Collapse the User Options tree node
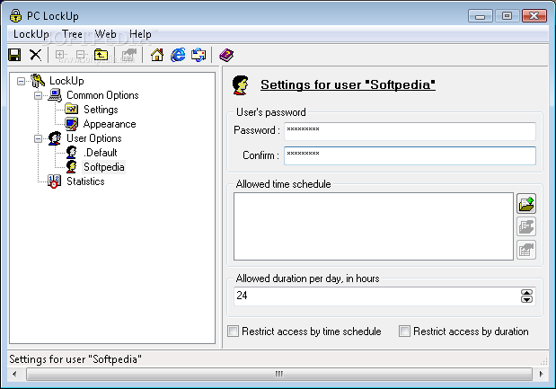The width and height of the screenshot is (556, 389). pos(38,138)
